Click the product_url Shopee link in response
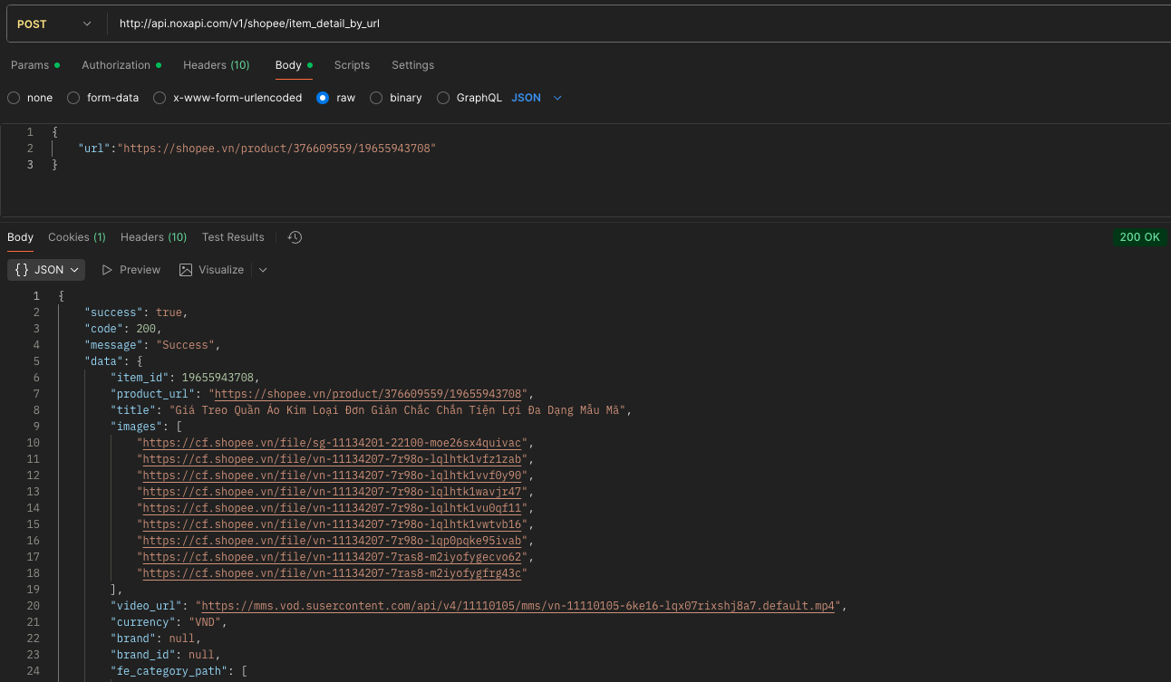The height and width of the screenshot is (682, 1171). (368, 394)
